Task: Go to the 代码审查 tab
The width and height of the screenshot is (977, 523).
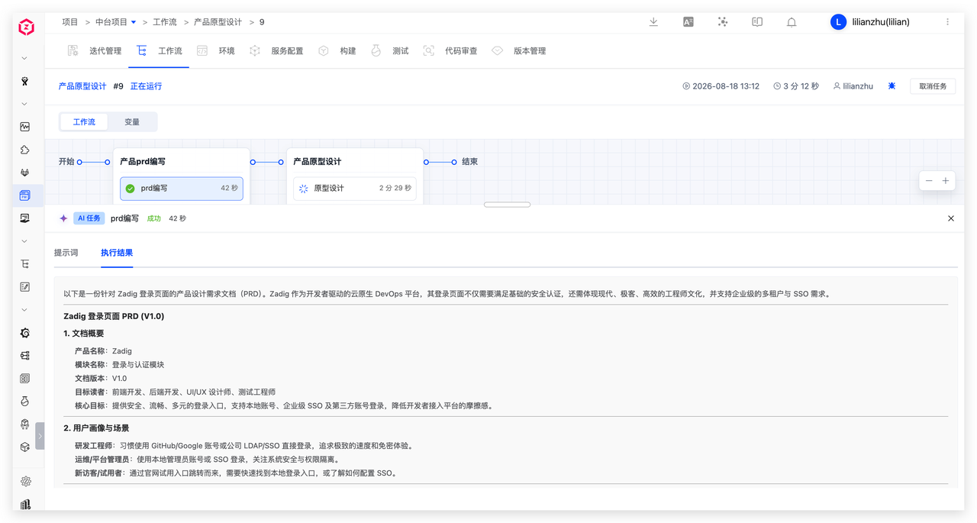Action: (x=461, y=51)
